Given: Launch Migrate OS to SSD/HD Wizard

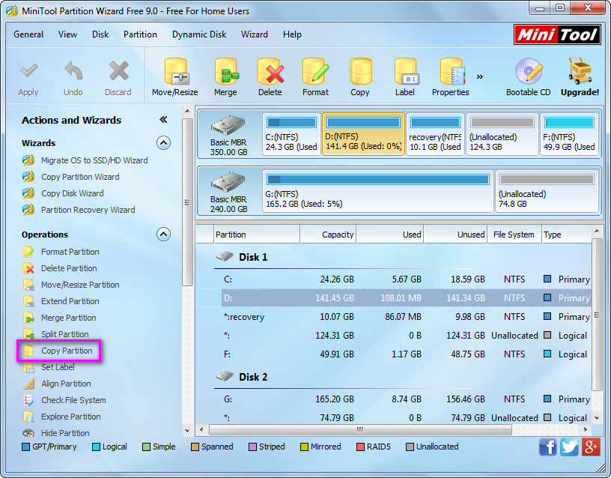Looking at the screenshot, I should click(94, 160).
